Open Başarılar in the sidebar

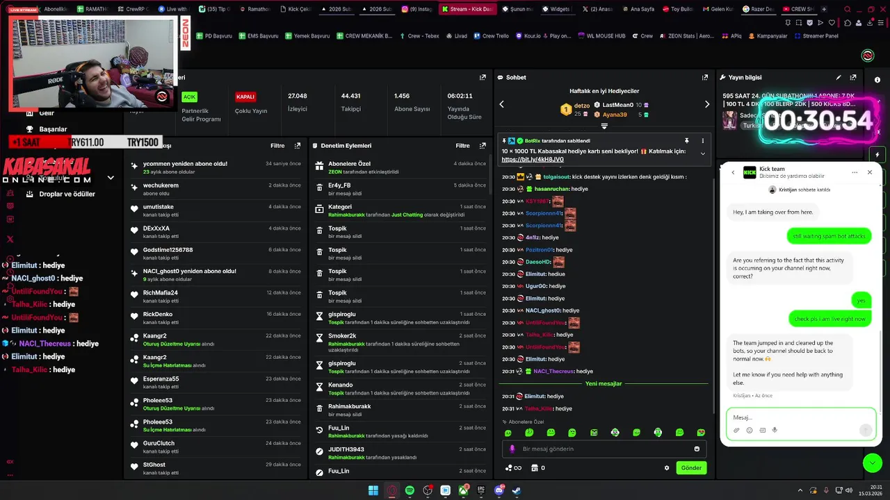click(x=46, y=129)
